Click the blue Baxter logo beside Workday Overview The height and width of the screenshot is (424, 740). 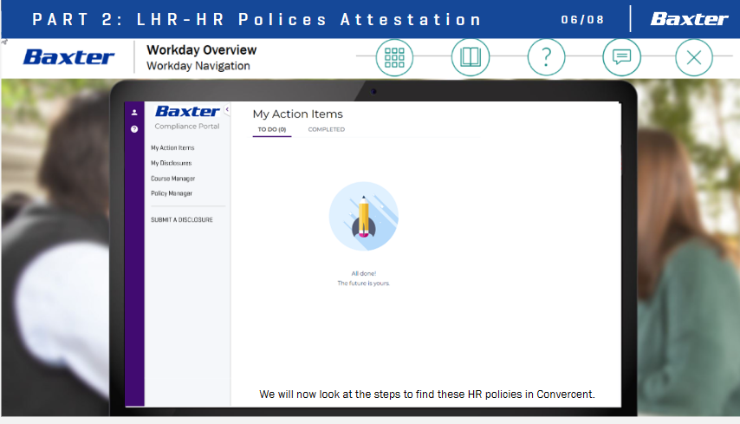(x=69, y=57)
